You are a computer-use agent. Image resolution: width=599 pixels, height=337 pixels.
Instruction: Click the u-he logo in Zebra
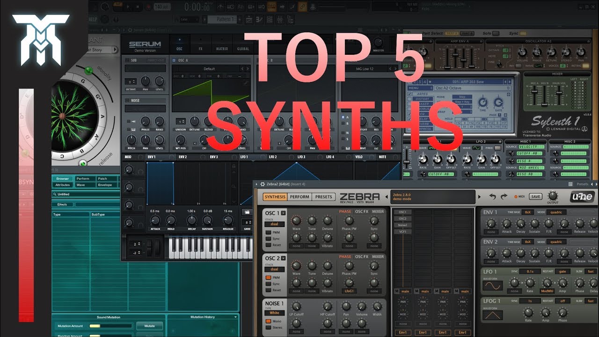583,197
